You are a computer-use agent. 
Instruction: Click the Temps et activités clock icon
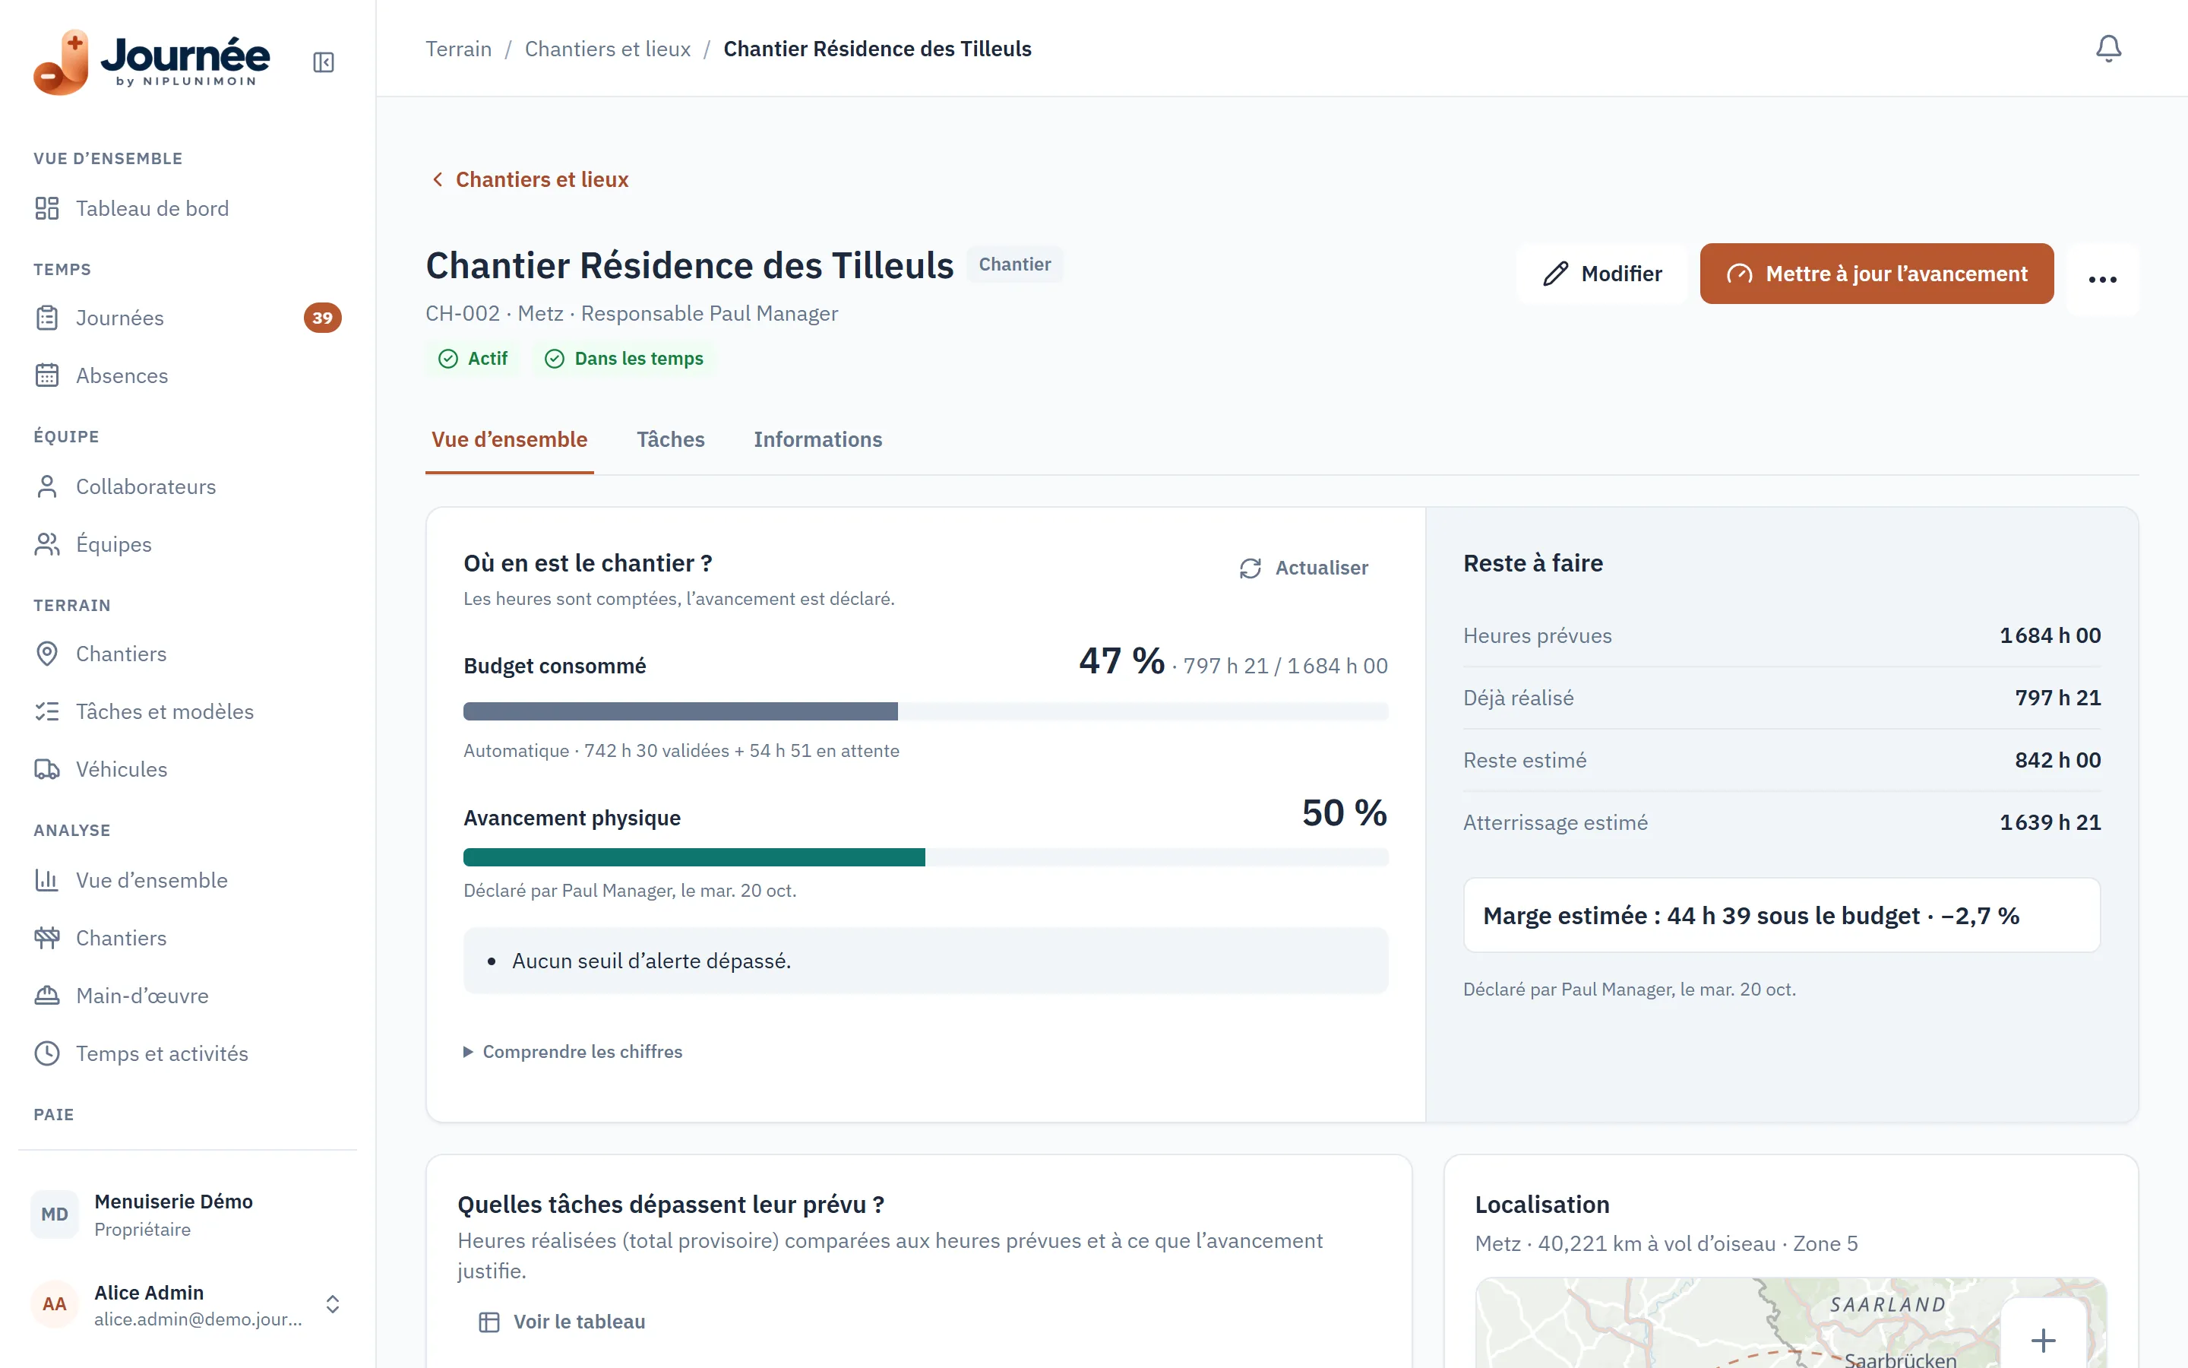47,1053
